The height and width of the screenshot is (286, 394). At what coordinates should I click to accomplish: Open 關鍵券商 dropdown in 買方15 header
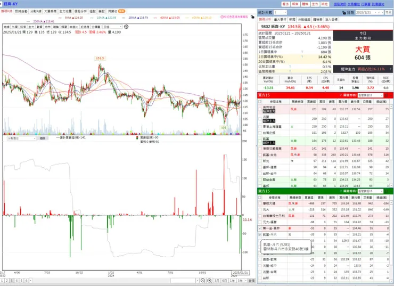371,95
